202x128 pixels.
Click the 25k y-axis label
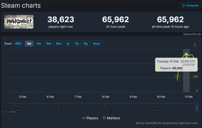[x=195, y=76]
